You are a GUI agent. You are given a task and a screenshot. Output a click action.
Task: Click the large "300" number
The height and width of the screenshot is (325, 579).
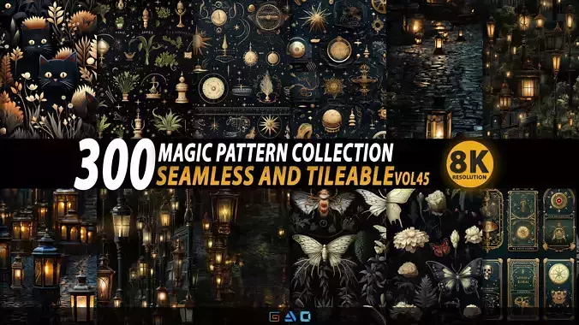pyautogui.click(x=115, y=165)
